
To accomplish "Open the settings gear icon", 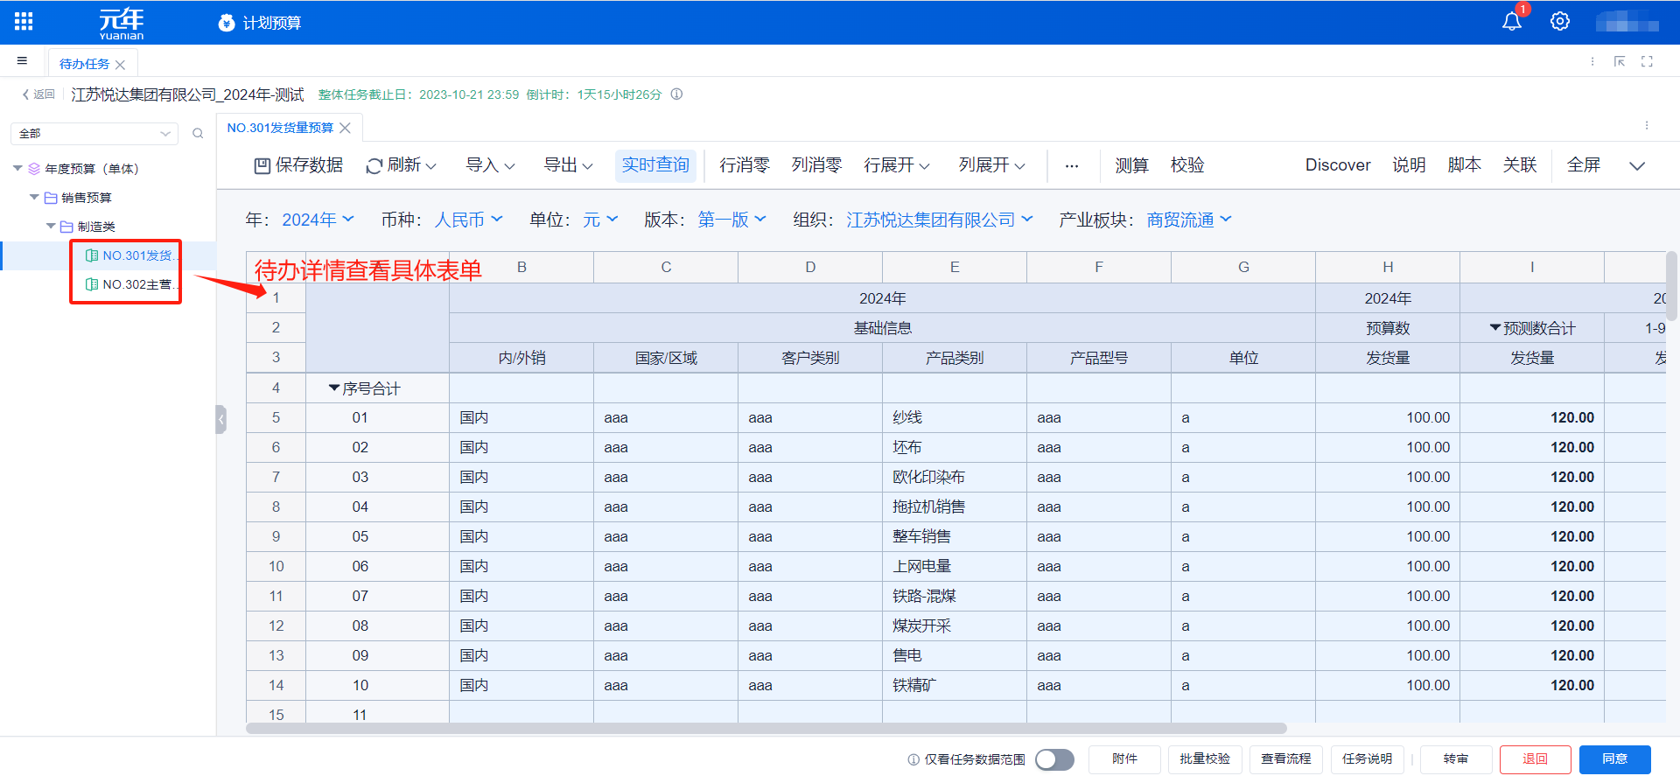I will pyautogui.click(x=1559, y=22).
